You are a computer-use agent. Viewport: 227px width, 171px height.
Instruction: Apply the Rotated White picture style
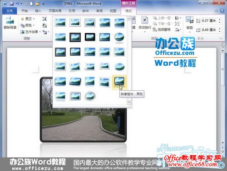tap(75, 67)
